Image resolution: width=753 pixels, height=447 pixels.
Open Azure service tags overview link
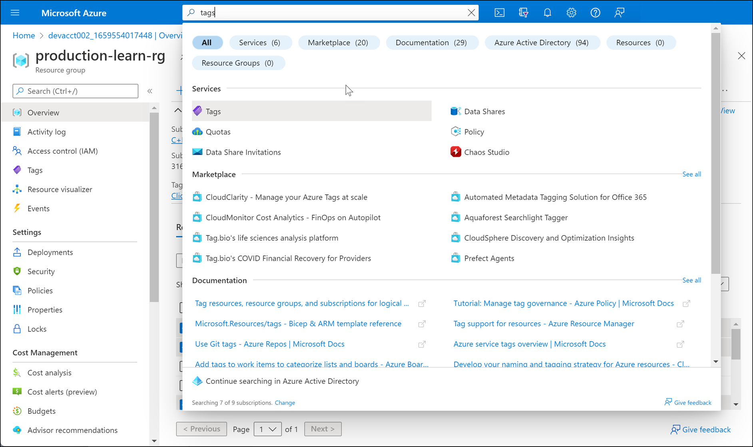tap(530, 344)
